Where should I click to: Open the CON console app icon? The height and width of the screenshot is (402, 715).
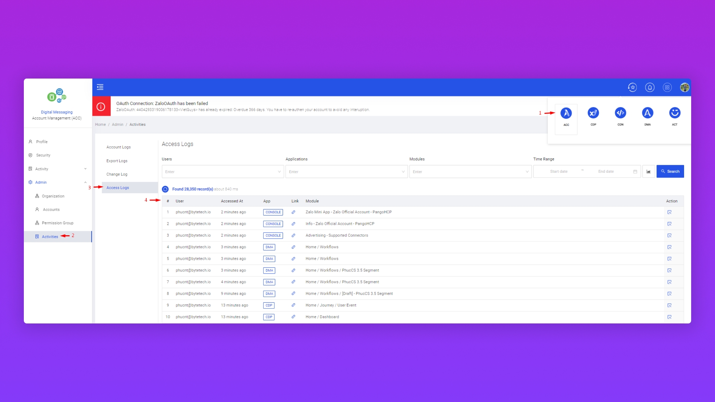tap(620, 113)
